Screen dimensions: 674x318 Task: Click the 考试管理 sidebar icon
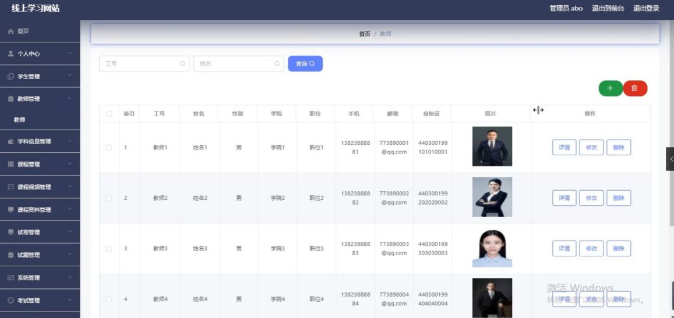coord(10,301)
